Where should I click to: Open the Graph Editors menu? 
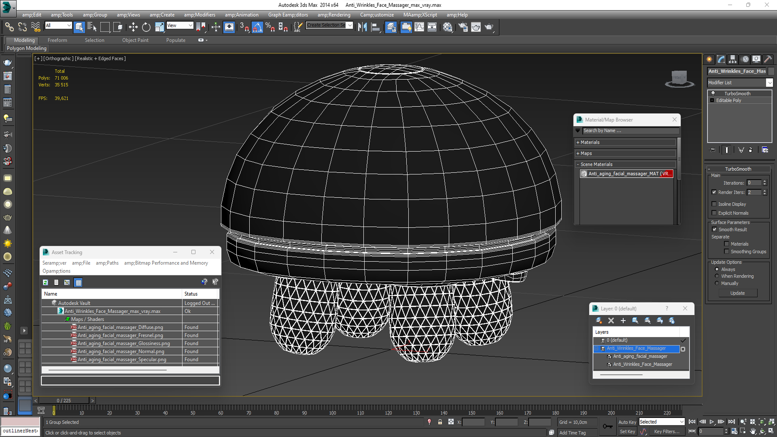(x=288, y=15)
